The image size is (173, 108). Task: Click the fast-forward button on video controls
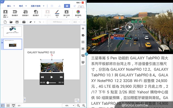(x=61, y=77)
